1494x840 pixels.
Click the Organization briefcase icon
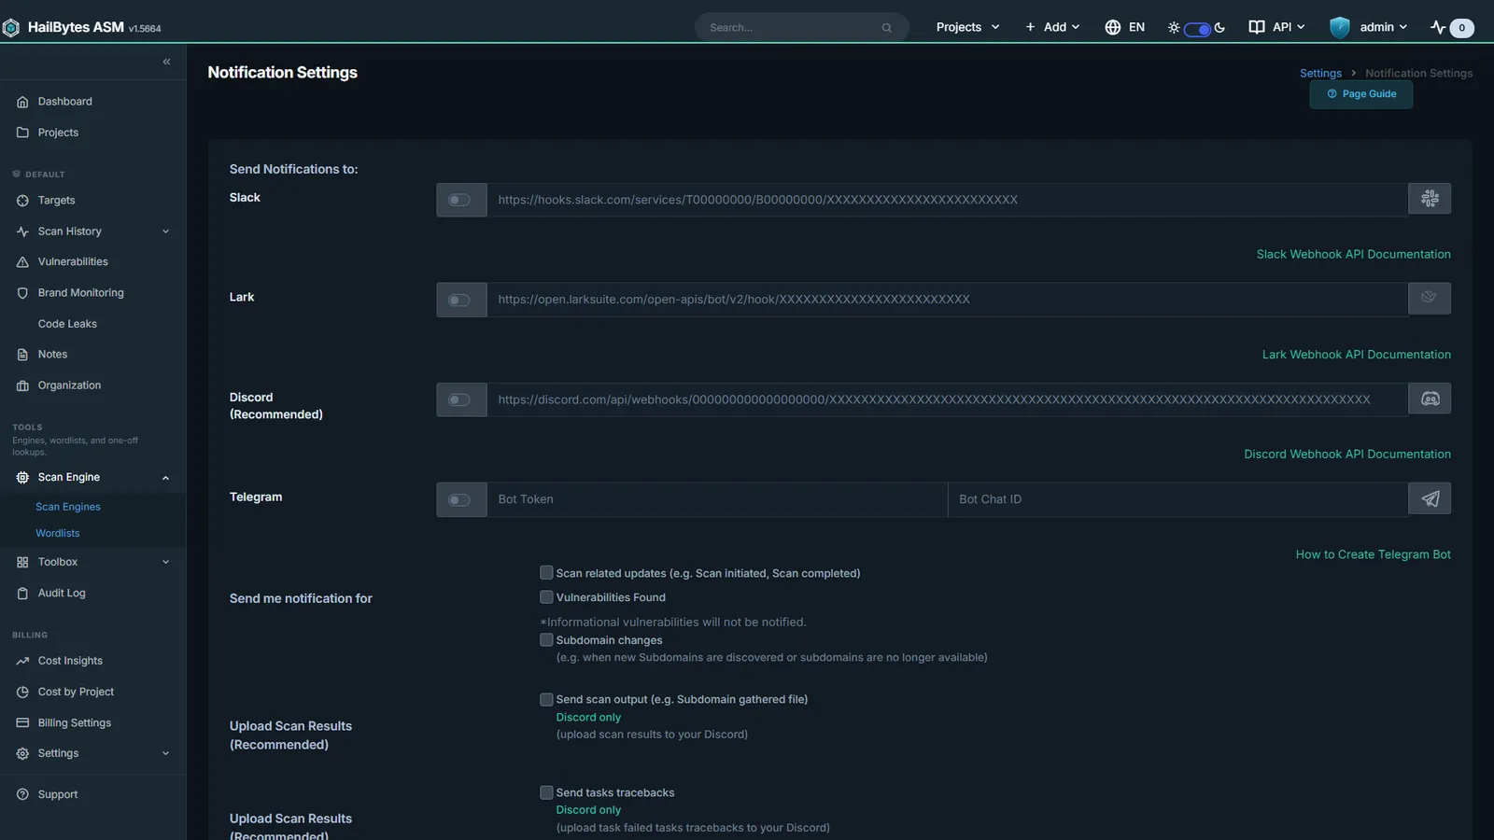point(22,385)
